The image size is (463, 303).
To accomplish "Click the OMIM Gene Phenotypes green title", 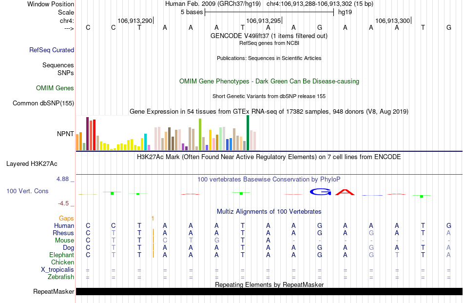I will point(269,81).
